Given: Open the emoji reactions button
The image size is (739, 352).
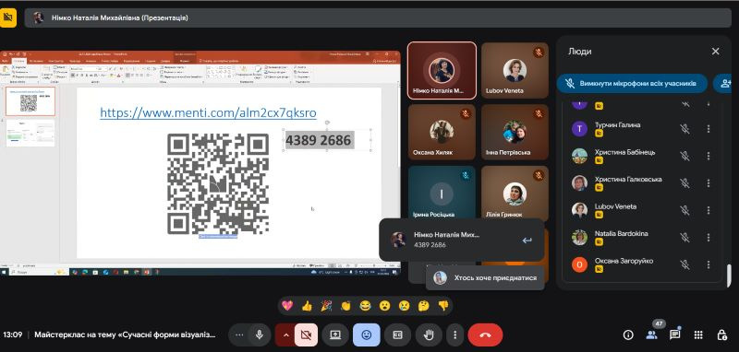Looking at the screenshot, I should coord(366,334).
